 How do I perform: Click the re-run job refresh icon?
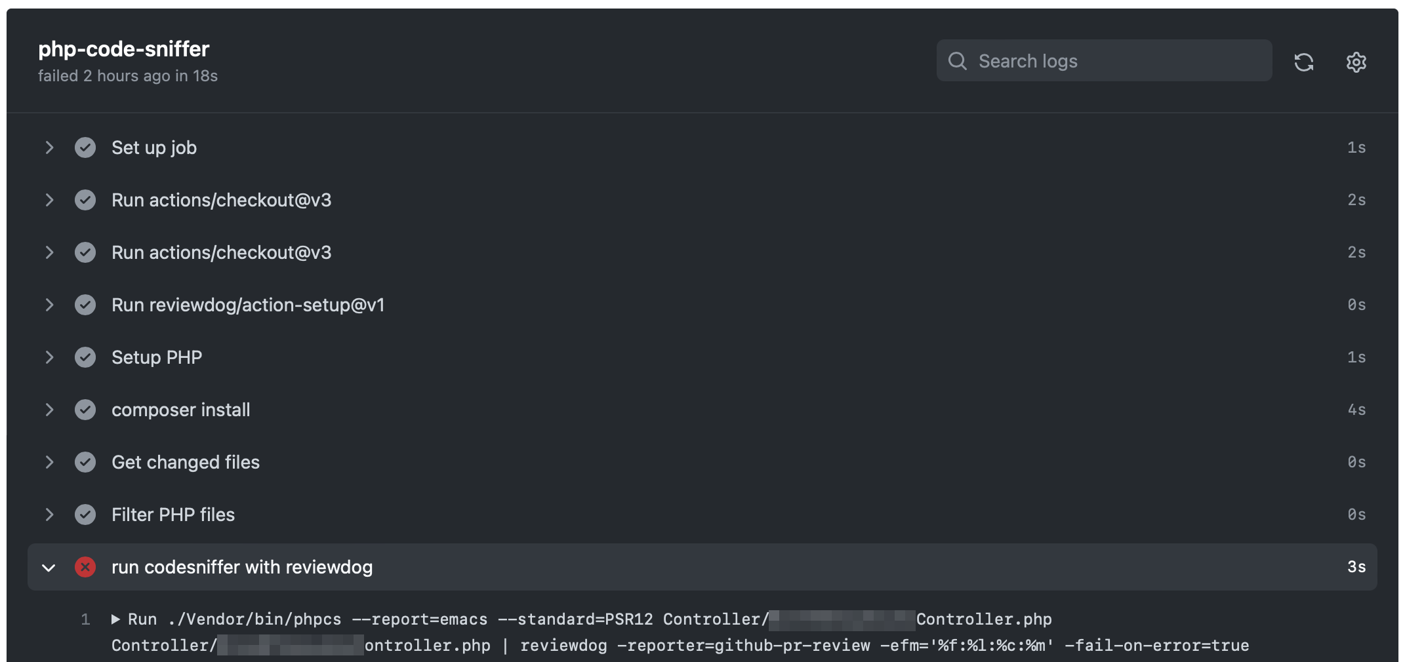pos(1304,62)
